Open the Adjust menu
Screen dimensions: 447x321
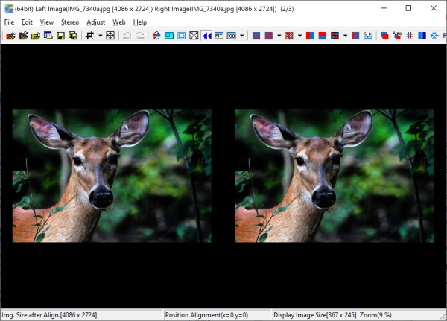(x=96, y=22)
